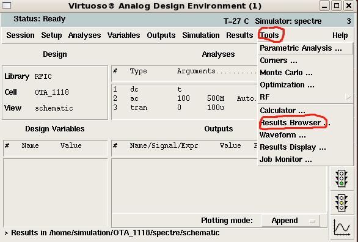Click the Tools menu

point(269,35)
